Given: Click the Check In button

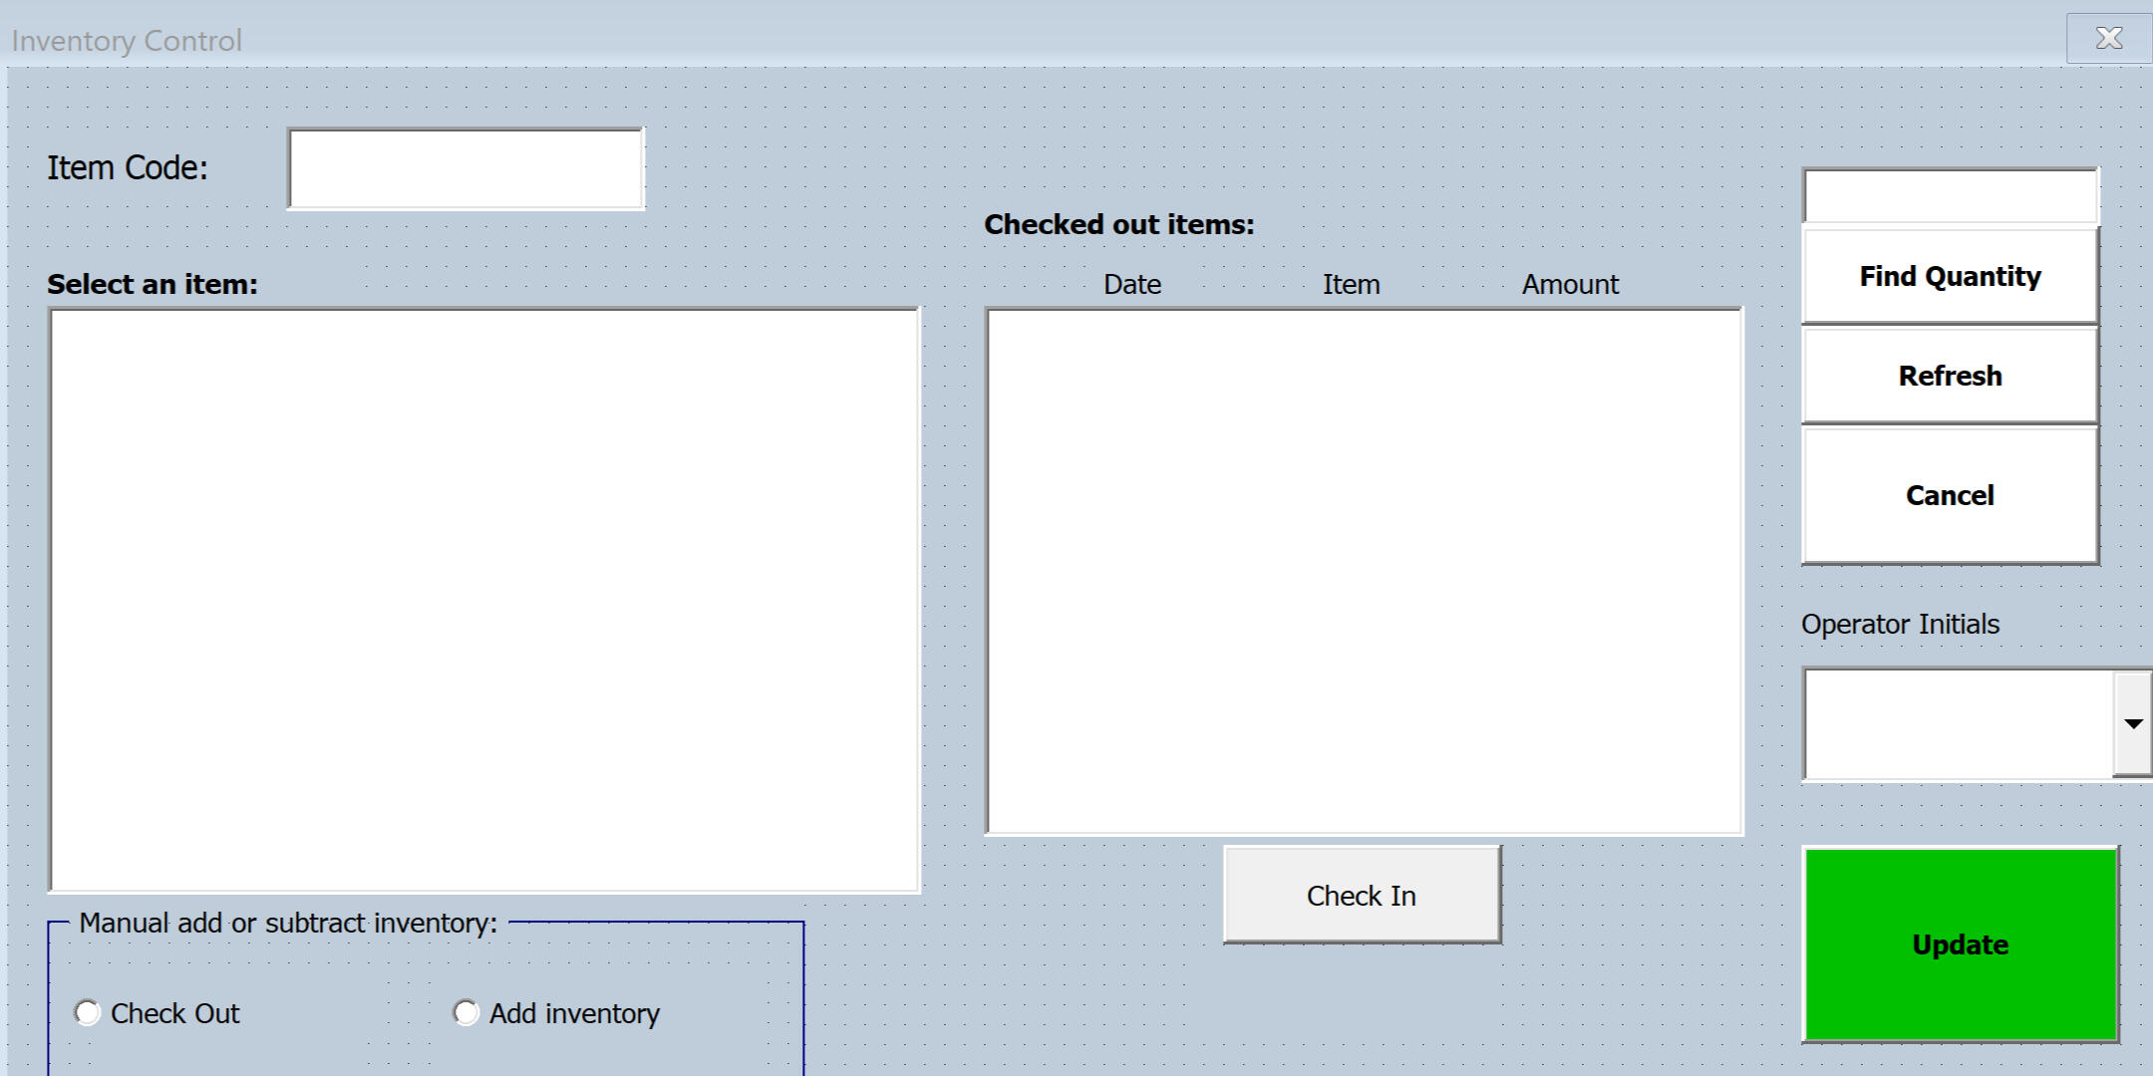Looking at the screenshot, I should point(1362,895).
